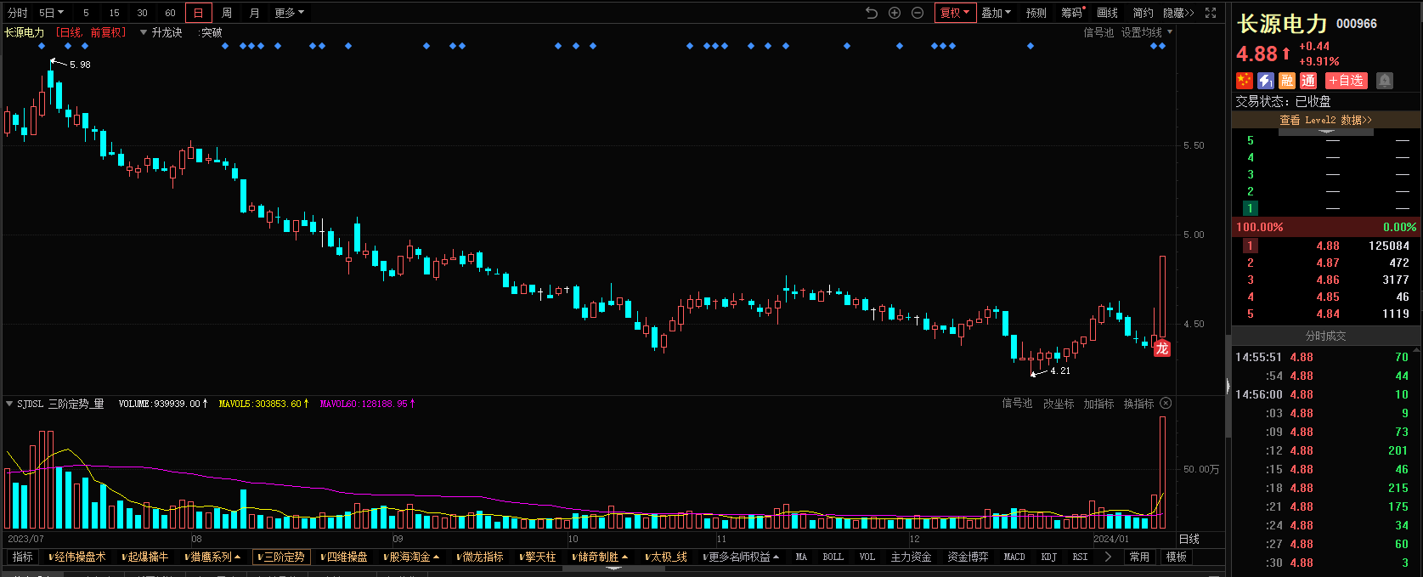Image resolution: width=1423 pixels, height=577 pixels.
Task: Zoom in chart with plus icon
Action: point(895,13)
